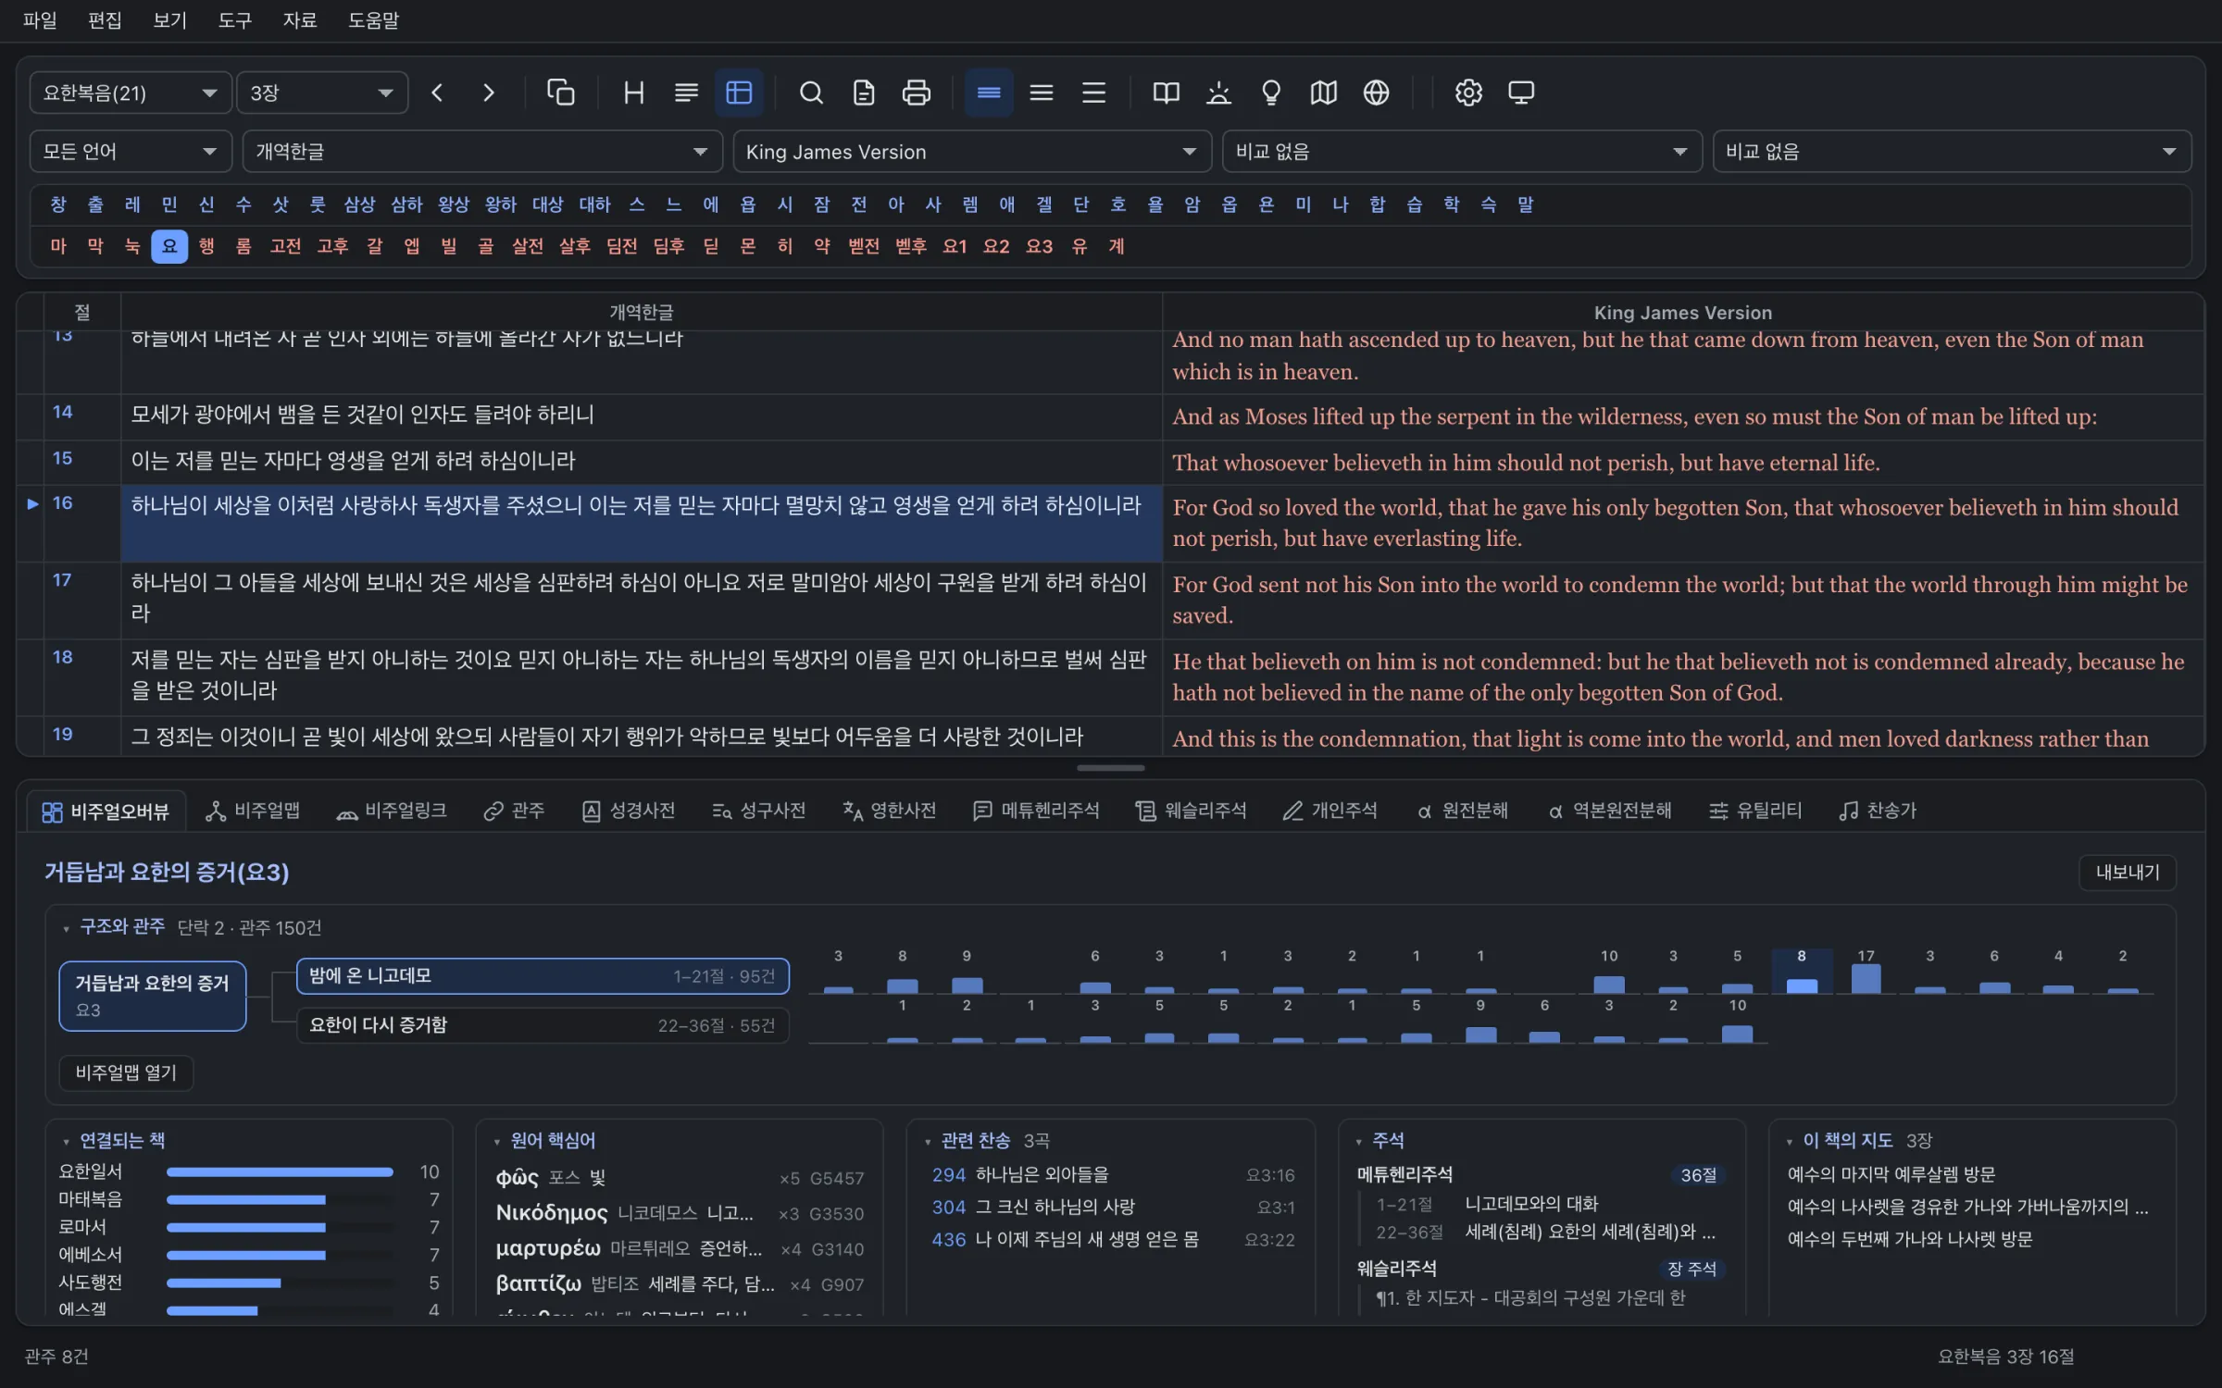
Task: Collapse the 구조와 관주 section
Action: [x=66, y=928]
